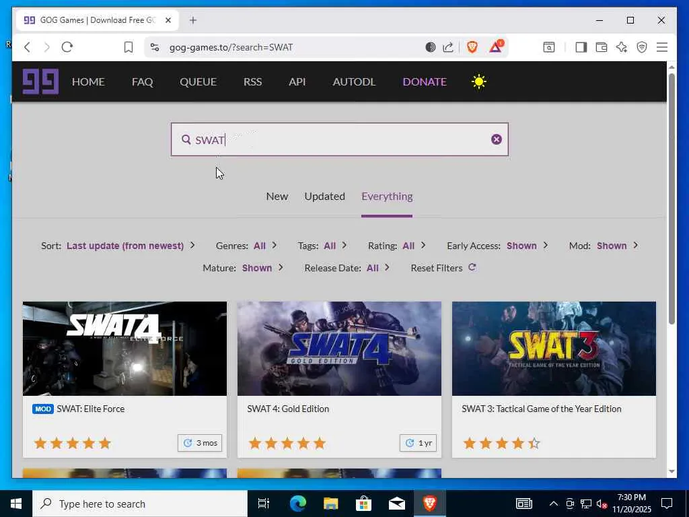Open the RSS feed link
Image resolution: width=689 pixels, height=517 pixels.
click(253, 81)
